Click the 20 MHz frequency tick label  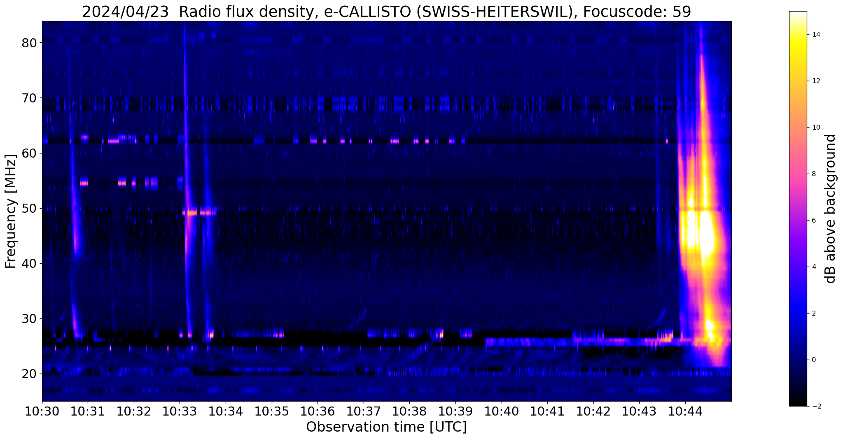coord(30,374)
